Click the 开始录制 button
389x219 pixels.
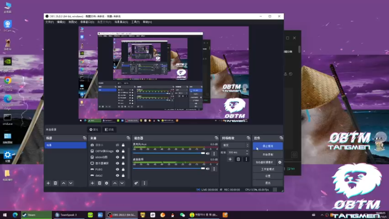(268, 155)
